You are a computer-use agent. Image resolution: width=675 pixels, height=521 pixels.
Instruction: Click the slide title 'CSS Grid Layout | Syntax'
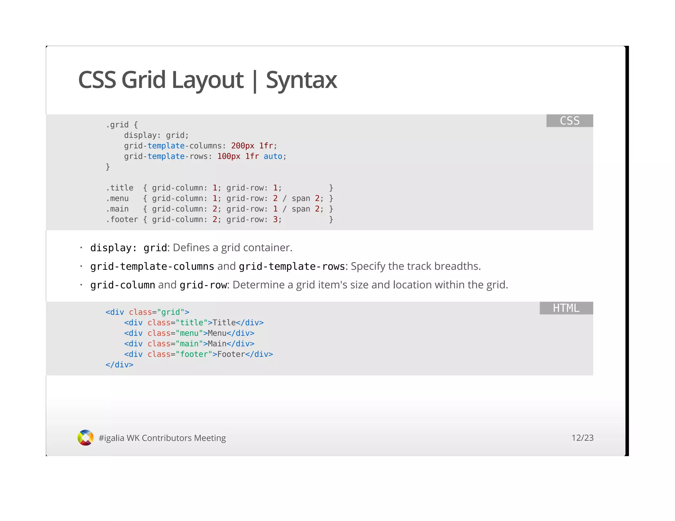[208, 80]
